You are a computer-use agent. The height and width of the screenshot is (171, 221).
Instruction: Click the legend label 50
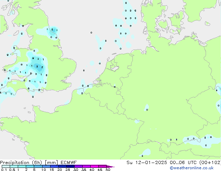[x=108, y=170]
